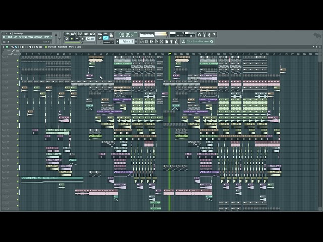Open the OPTIONS menu
Screen dimensions: 323x242
[x=38, y=37]
